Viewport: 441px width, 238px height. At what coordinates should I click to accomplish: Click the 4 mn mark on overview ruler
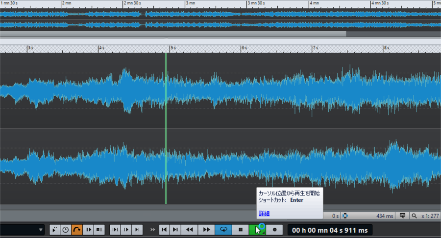pyautogui.click(x=314, y=3)
